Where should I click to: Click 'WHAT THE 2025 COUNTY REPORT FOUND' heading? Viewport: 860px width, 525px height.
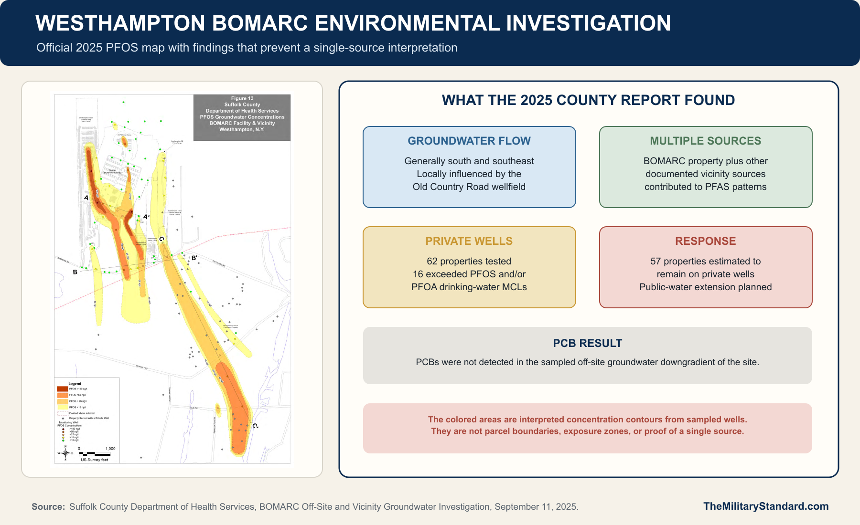click(589, 100)
